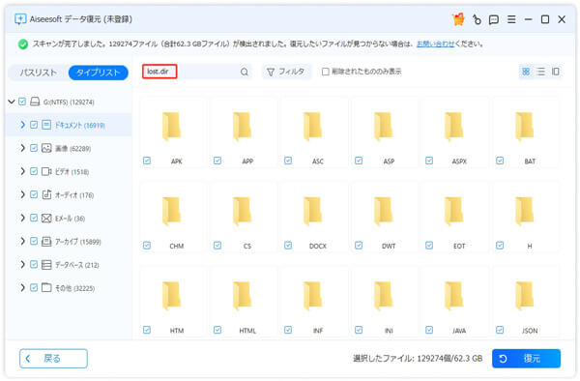Uncheck the DOCX folder checkbox
Viewport: 580px width, 381px height.
[288, 246]
